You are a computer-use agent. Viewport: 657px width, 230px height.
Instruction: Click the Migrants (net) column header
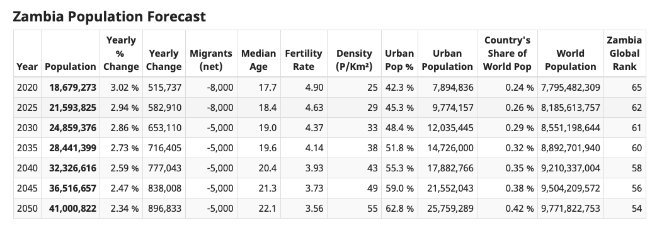tap(211, 60)
